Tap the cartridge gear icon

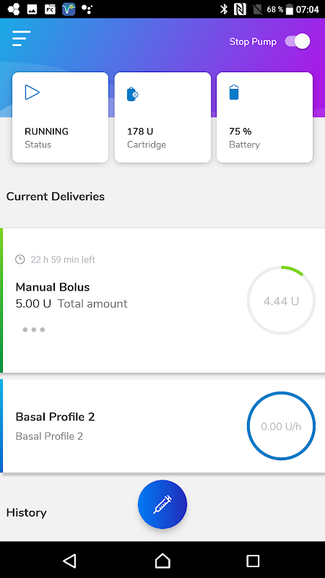click(x=132, y=95)
